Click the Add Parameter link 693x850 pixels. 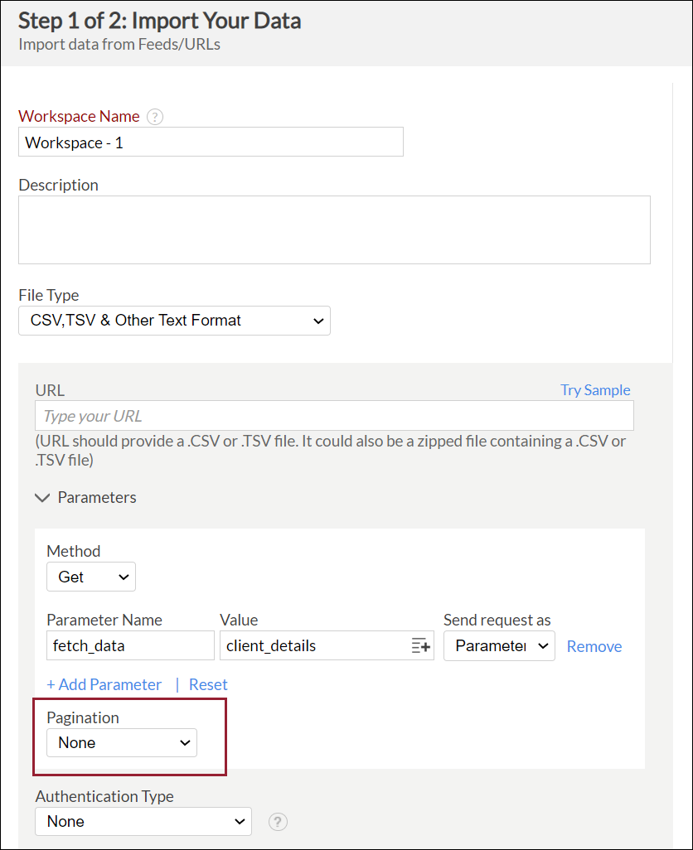coord(104,684)
